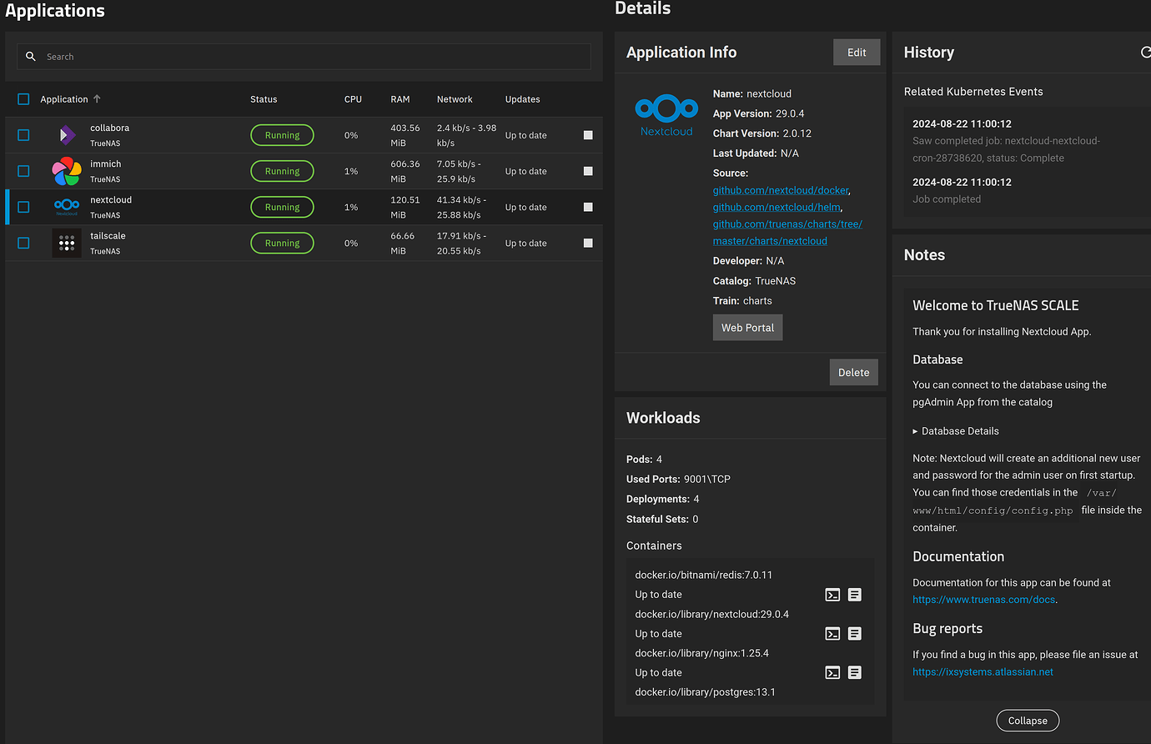The width and height of the screenshot is (1151, 744).
Task: View logs for the nextcloud container
Action: tap(854, 633)
